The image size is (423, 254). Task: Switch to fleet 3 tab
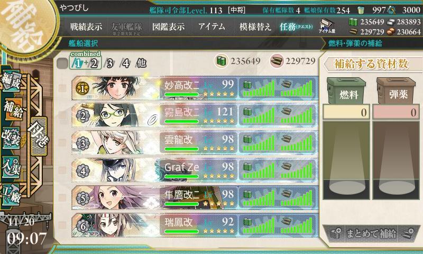109,63
